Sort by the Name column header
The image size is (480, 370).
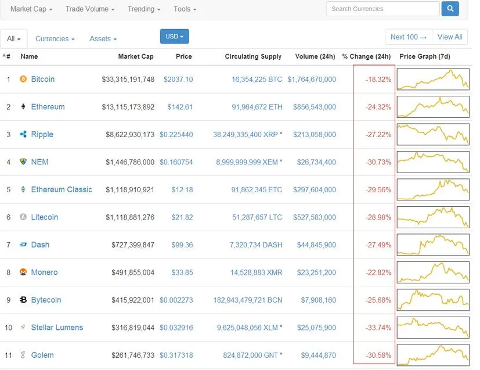(x=29, y=56)
